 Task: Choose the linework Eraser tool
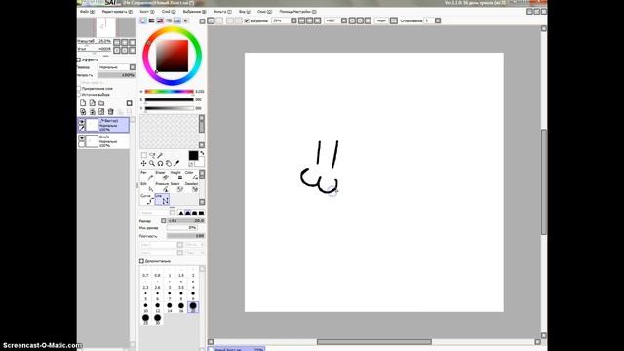coord(162,175)
